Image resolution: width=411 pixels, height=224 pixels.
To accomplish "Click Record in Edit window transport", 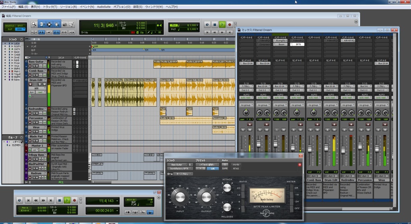I will click(x=230, y=24).
